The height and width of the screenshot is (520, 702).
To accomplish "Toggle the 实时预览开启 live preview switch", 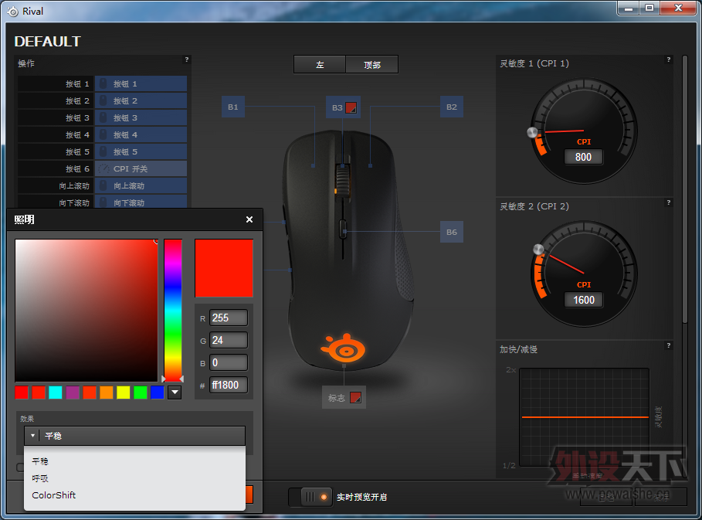I will (310, 497).
